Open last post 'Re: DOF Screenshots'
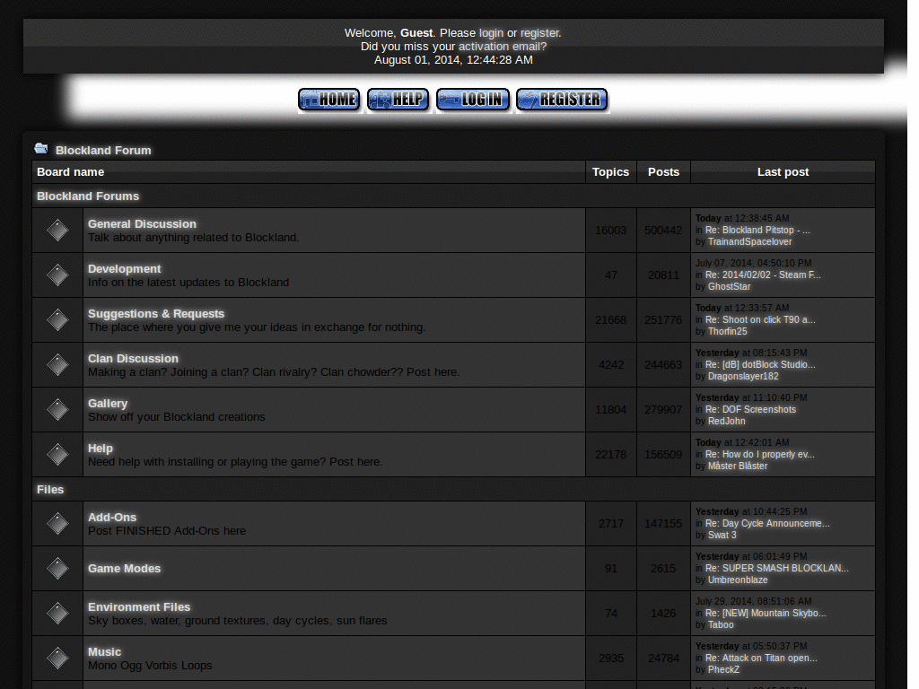Viewport: 919px width, 689px height. pyautogui.click(x=751, y=409)
